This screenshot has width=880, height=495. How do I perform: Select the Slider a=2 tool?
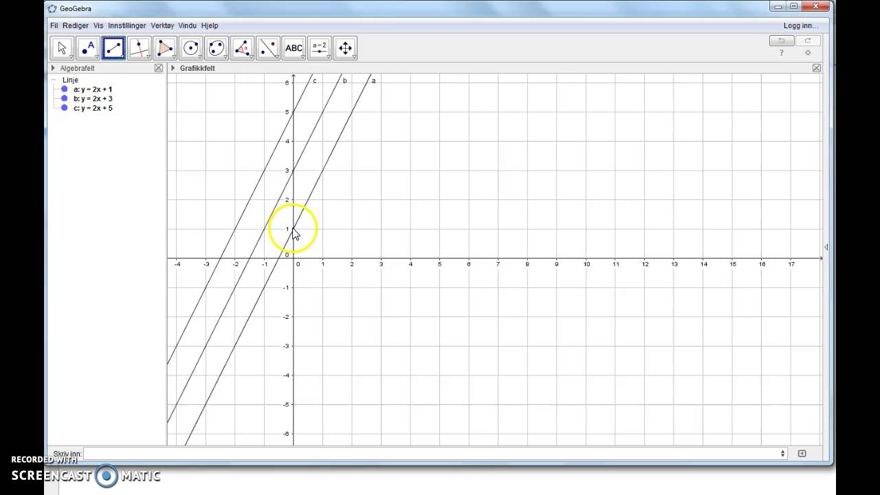(320, 48)
